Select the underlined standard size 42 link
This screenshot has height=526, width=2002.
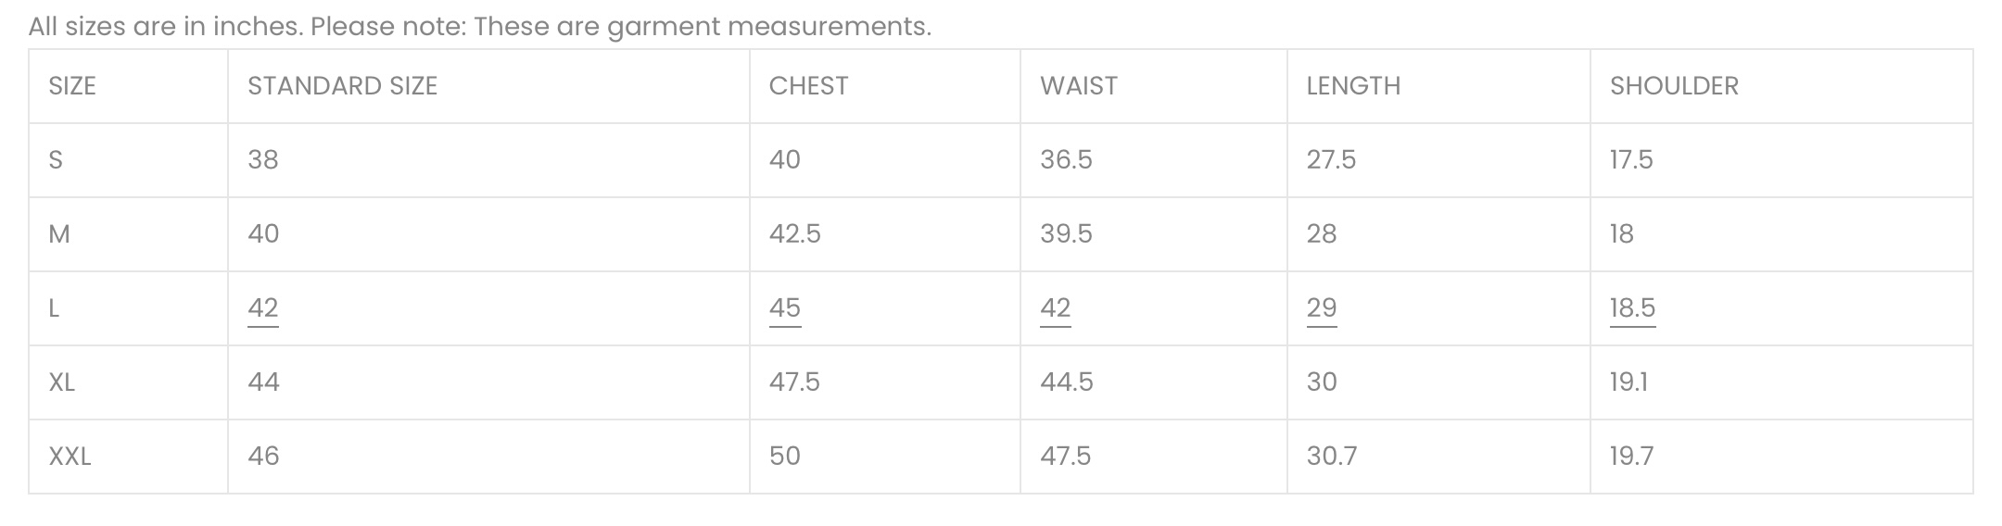(x=263, y=308)
